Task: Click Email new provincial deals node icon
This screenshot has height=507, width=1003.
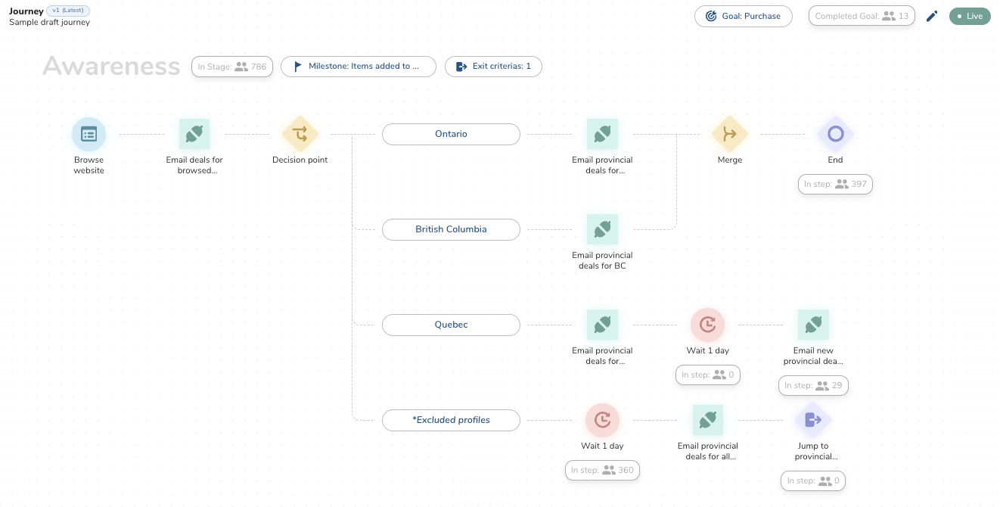Action: (813, 325)
